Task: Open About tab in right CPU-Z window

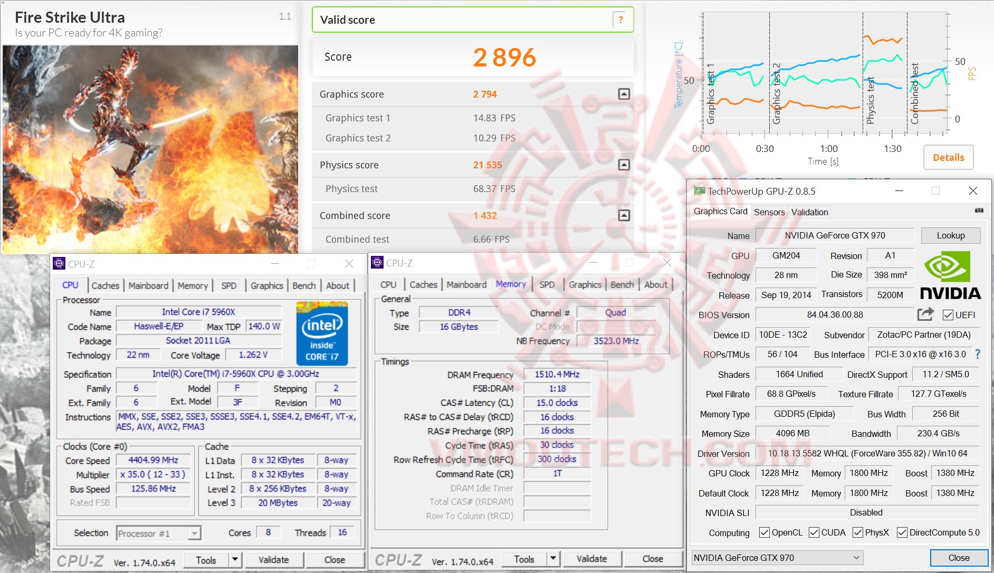Action: [656, 284]
